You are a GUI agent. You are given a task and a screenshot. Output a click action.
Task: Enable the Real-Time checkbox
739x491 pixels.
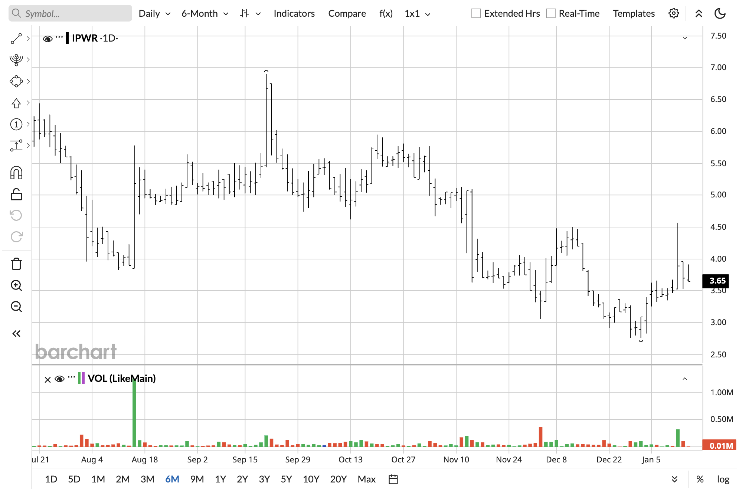click(551, 14)
